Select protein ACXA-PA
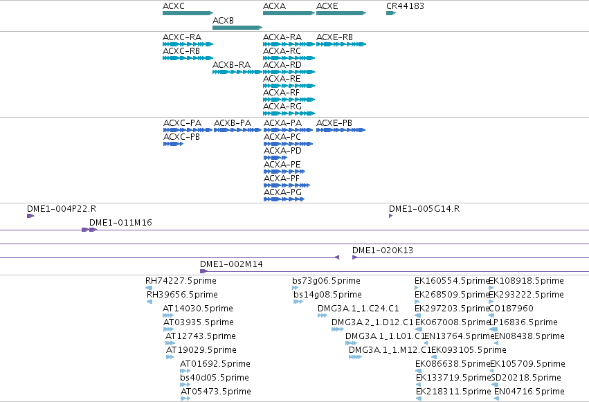The image size is (589, 402). coord(288,130)
